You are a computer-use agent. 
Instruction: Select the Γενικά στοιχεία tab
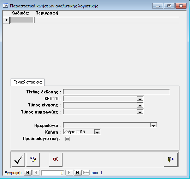(28, 82)
